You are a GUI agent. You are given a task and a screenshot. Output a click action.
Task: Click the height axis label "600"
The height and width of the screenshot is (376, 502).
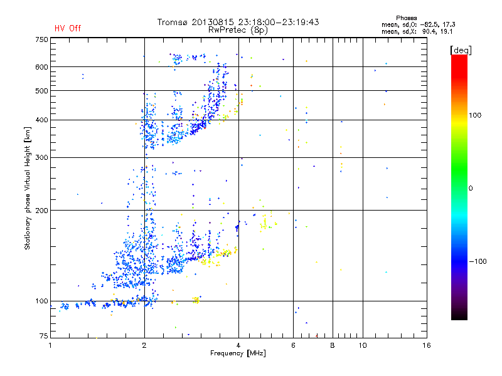[x=41, y=67]
